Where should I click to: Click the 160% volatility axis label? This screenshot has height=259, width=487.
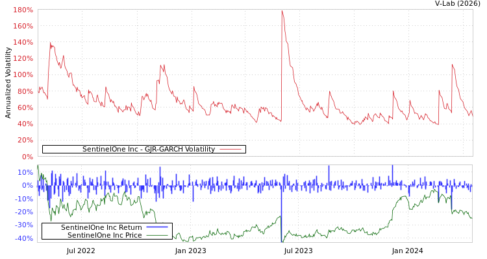(23, 27)
